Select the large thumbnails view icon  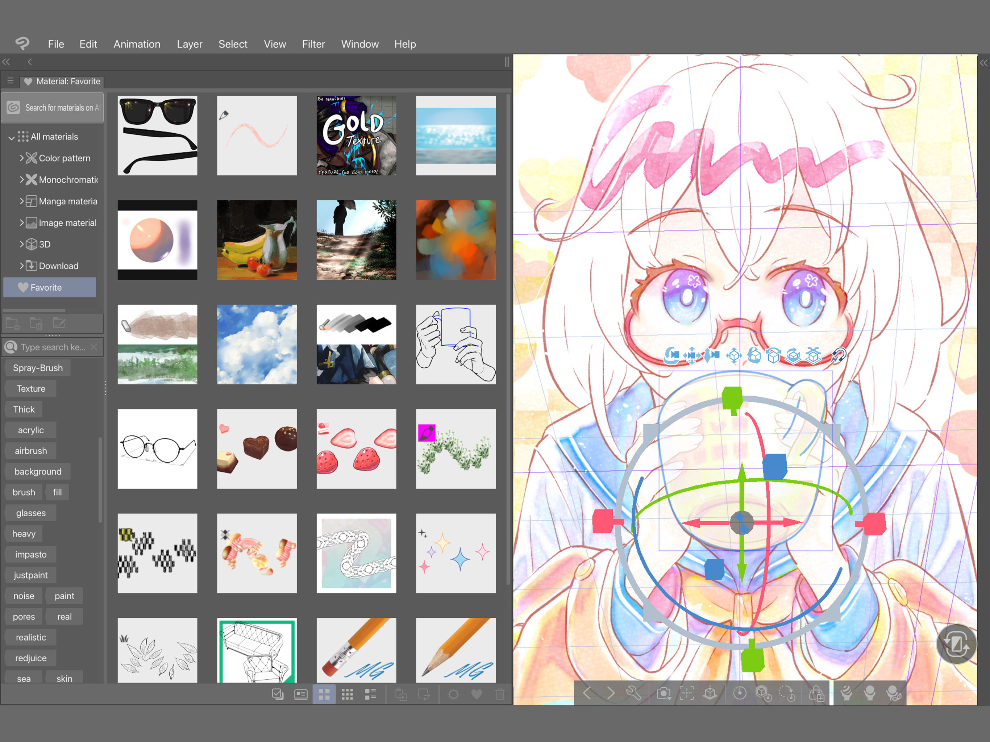click(x=324, y=695)
